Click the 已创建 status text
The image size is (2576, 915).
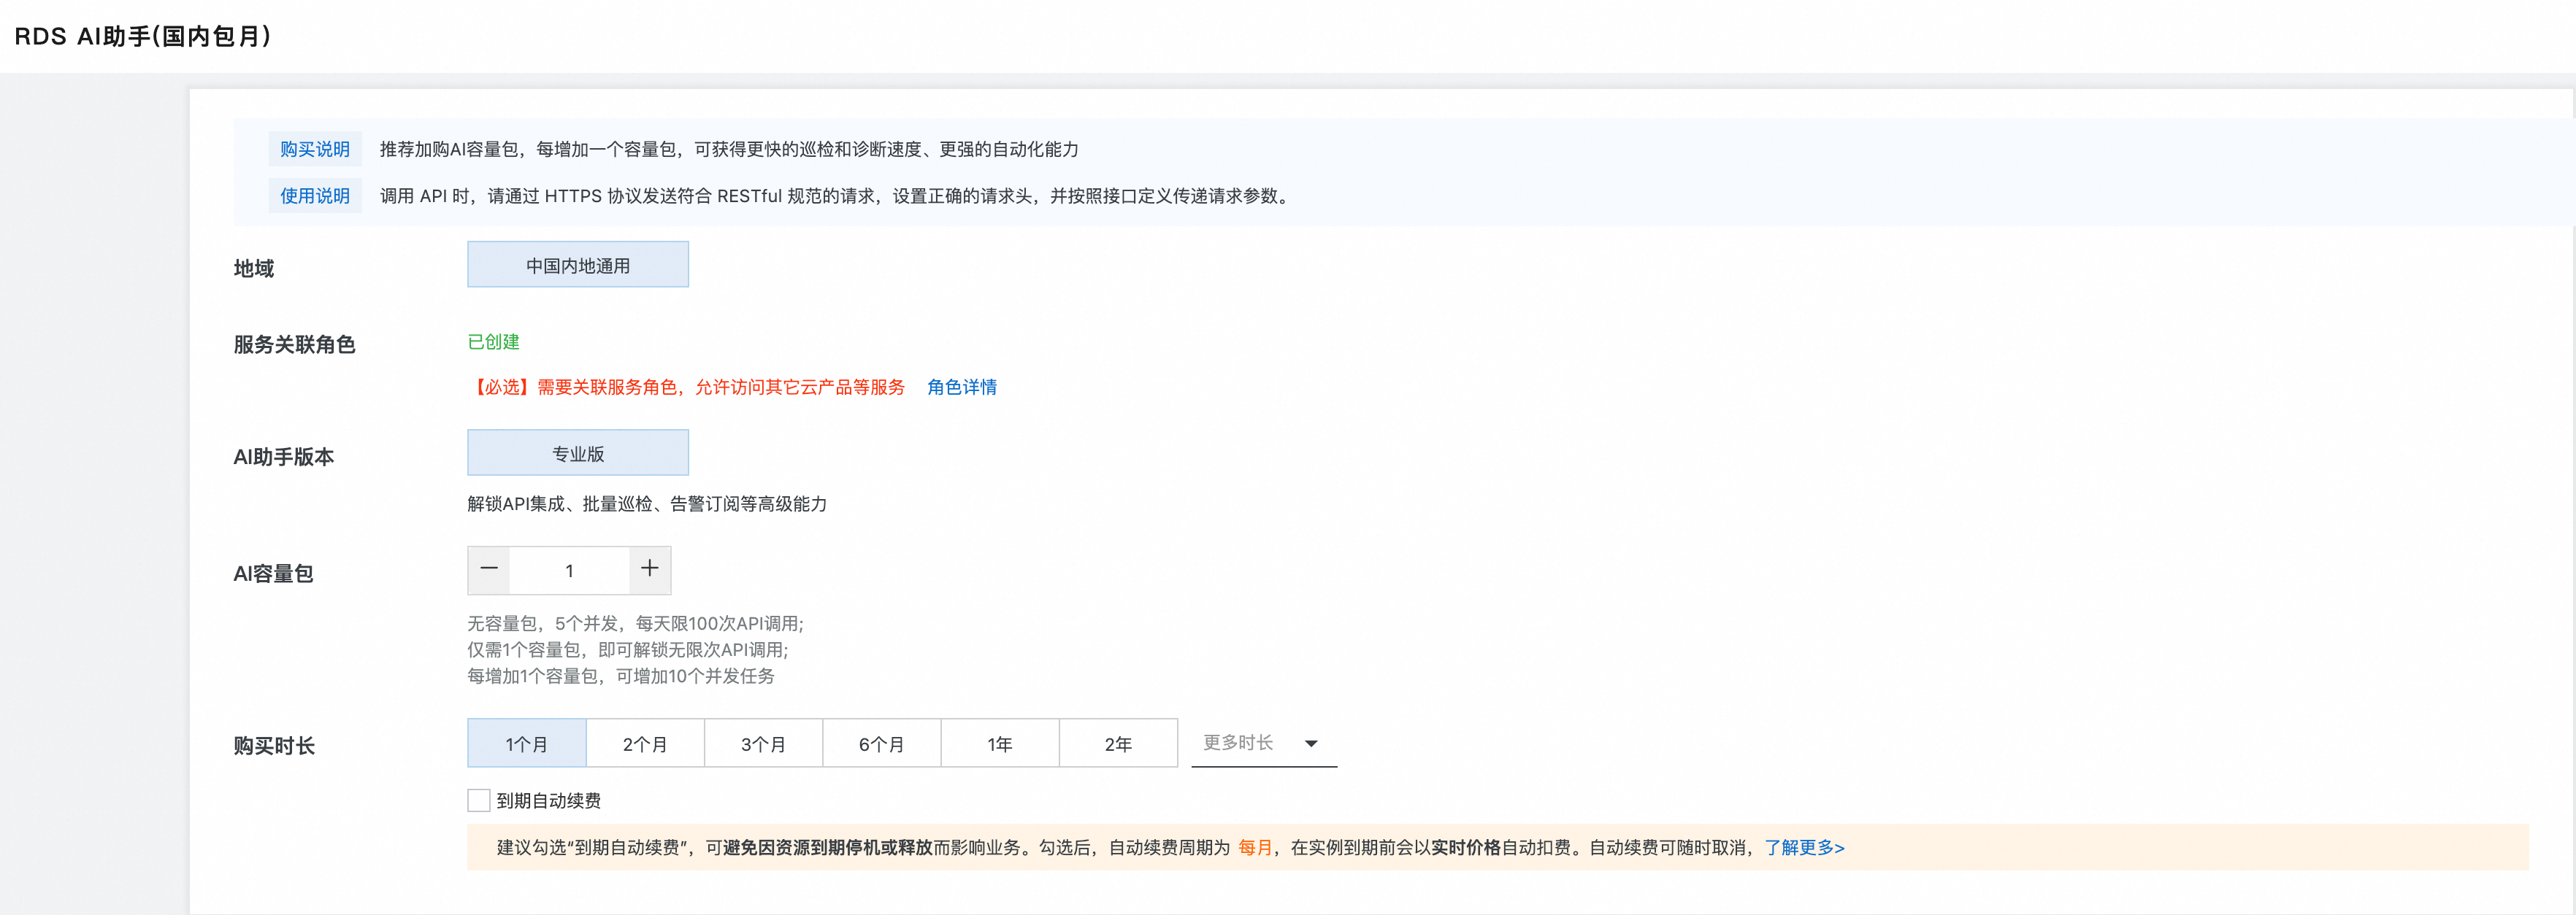pos(494,341)
